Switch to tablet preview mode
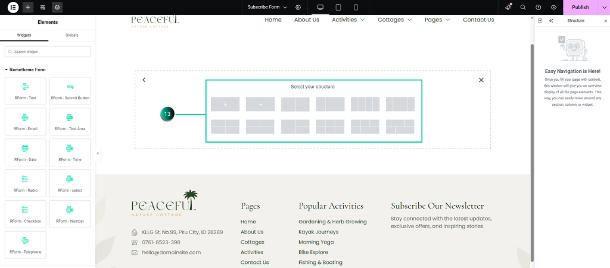 point(338,7)
